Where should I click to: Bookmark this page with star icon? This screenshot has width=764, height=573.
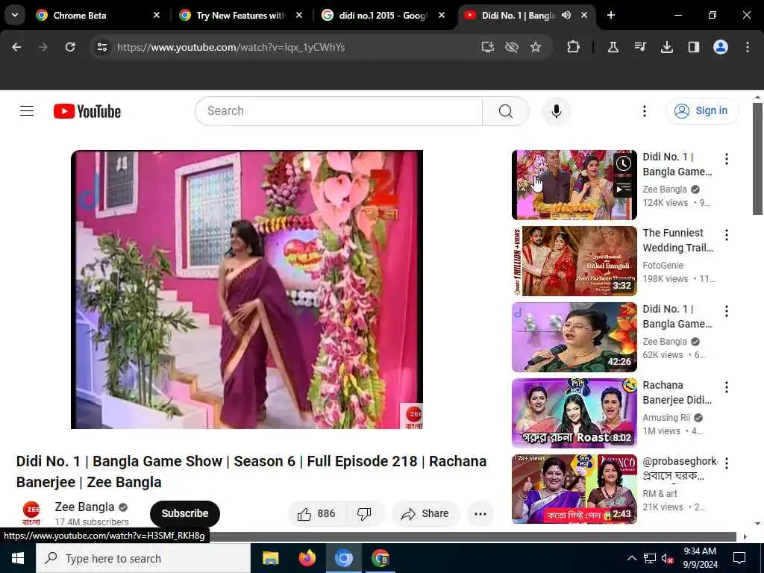pos(536,47)
